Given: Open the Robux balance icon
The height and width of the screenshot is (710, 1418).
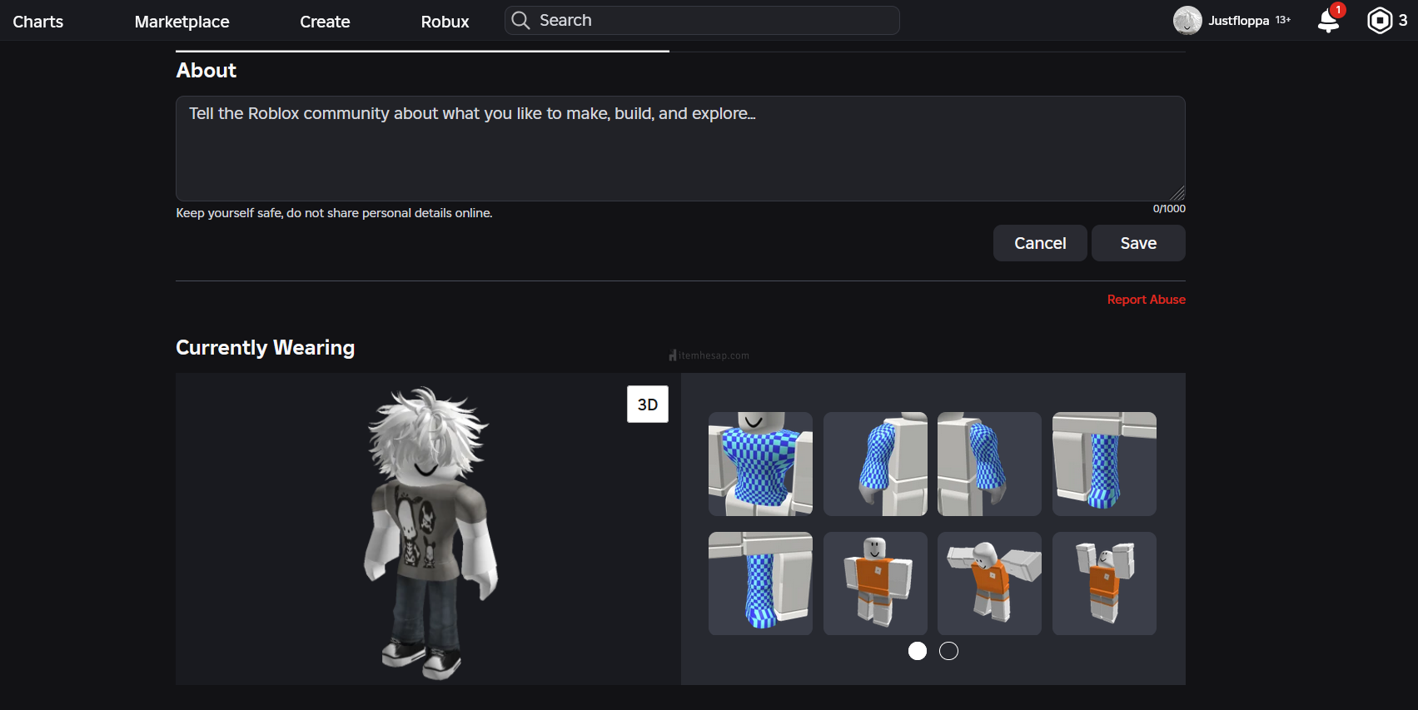Looking at the screenshot, I should pyautogui.click(x=1380, y=21).
